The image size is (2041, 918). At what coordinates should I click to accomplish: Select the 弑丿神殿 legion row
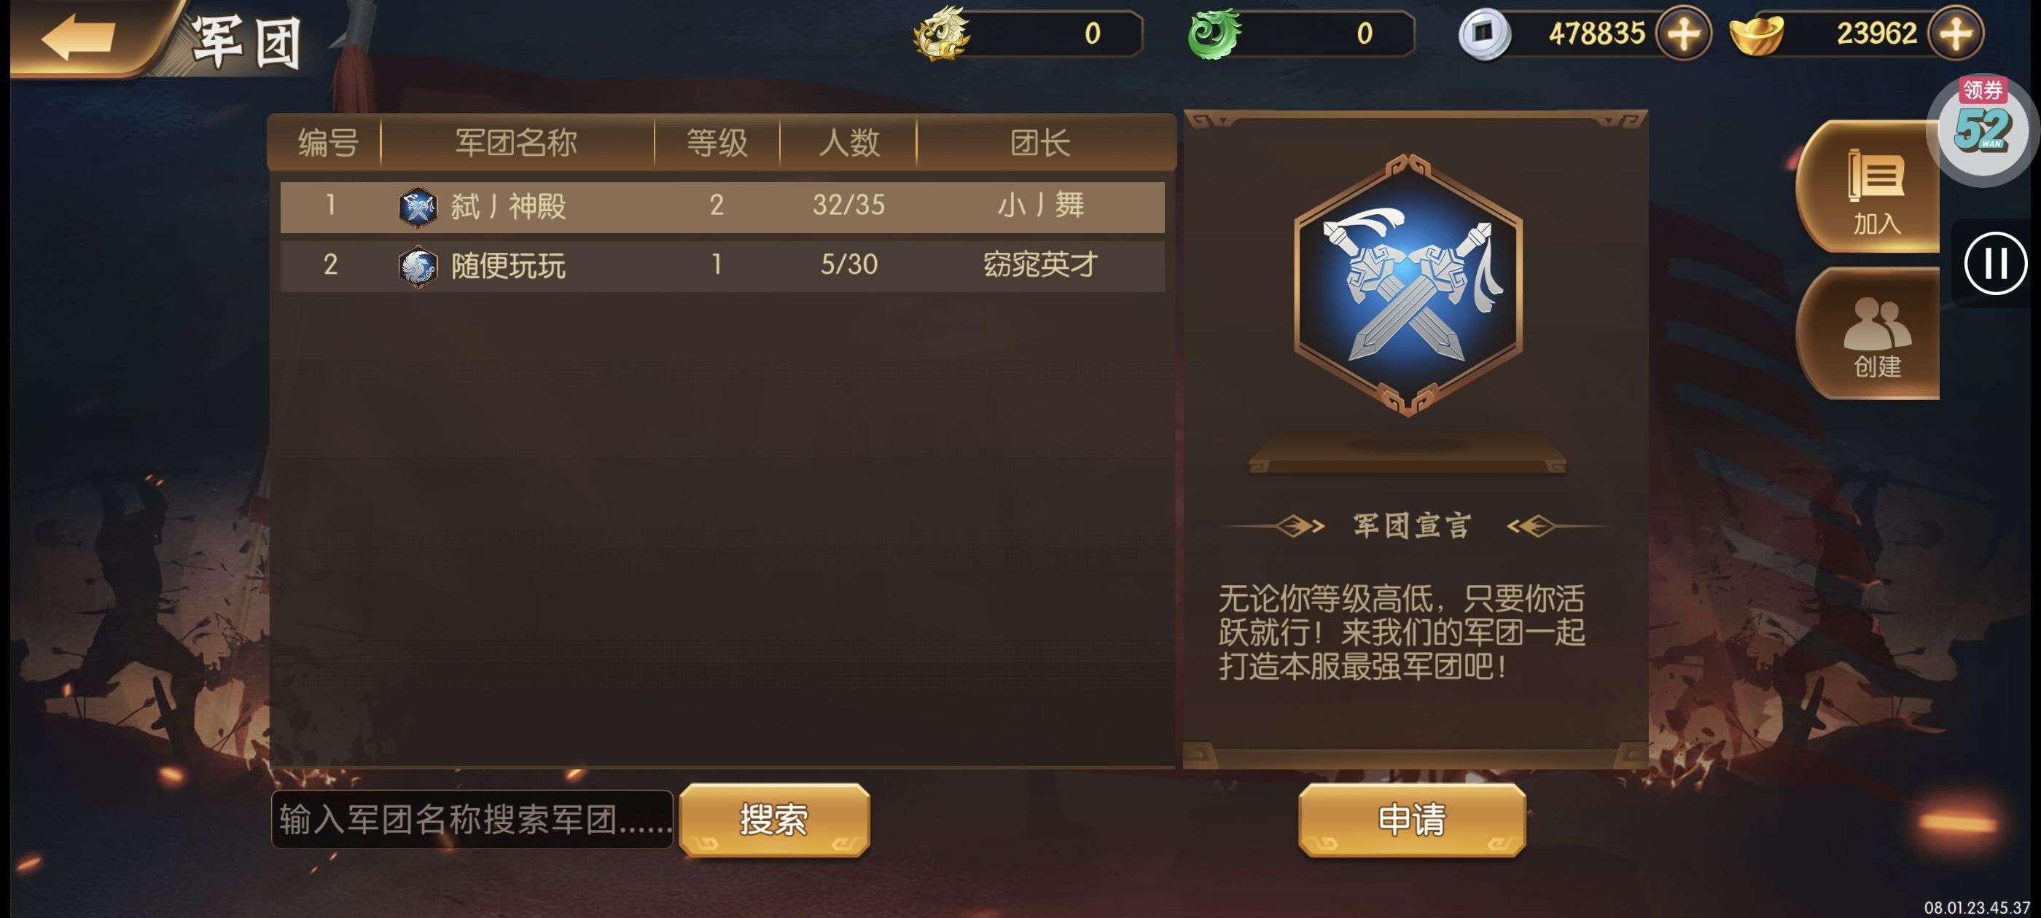tap(722, 206)
